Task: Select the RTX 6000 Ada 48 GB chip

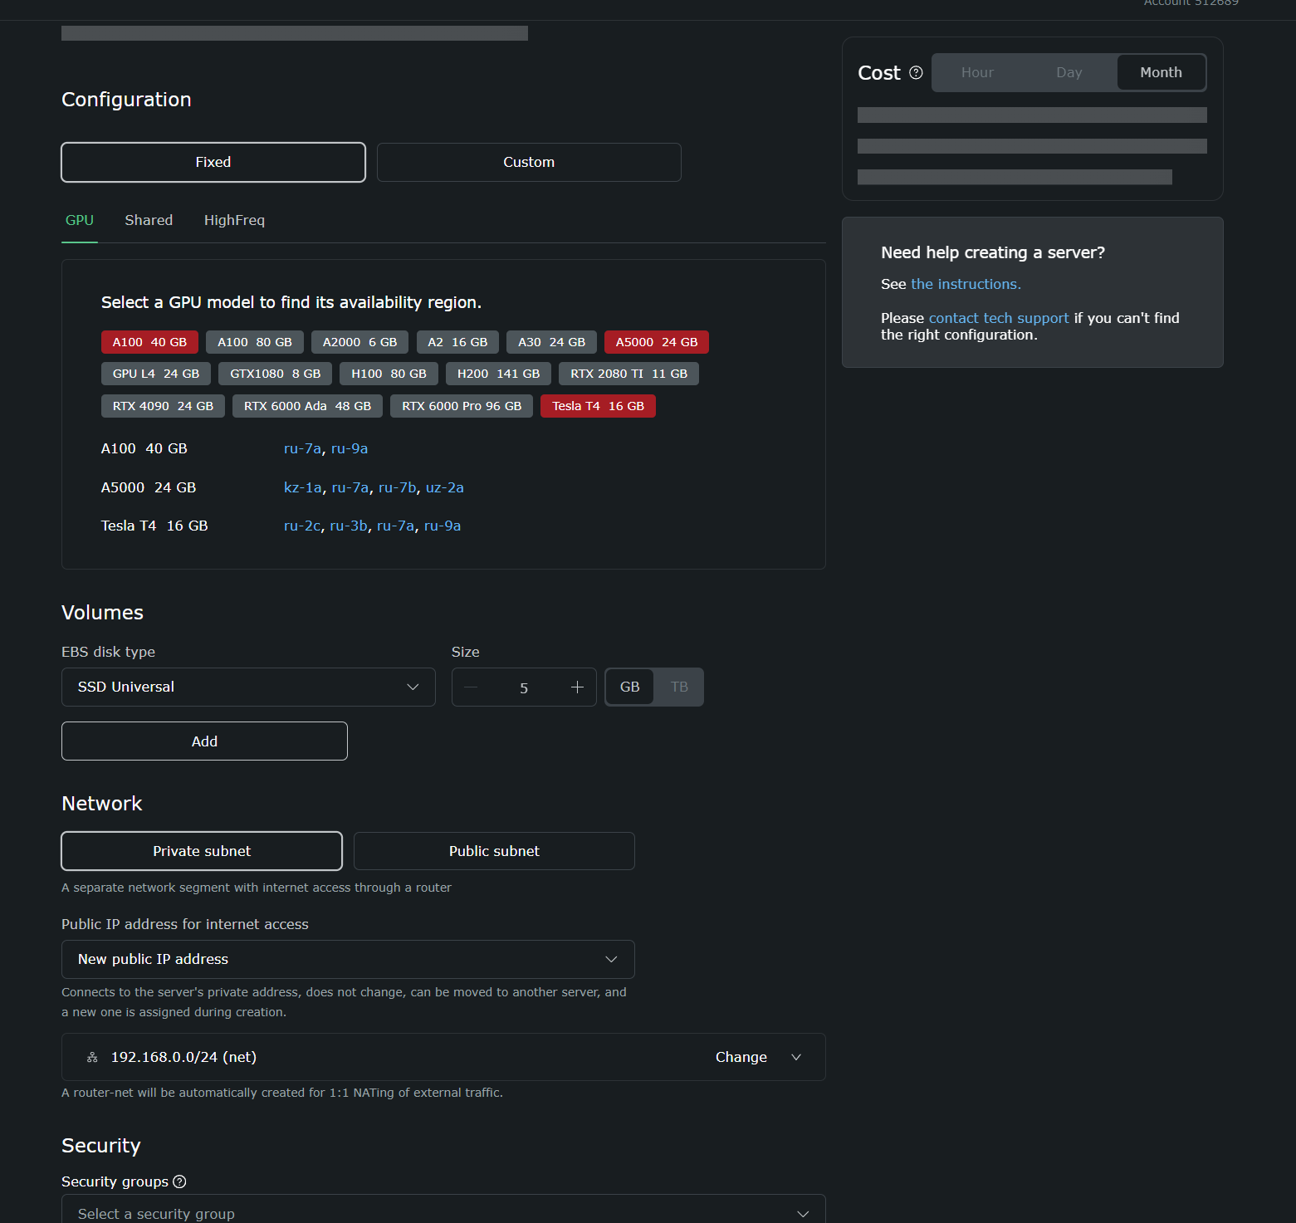Action: [x=307, y=406]
